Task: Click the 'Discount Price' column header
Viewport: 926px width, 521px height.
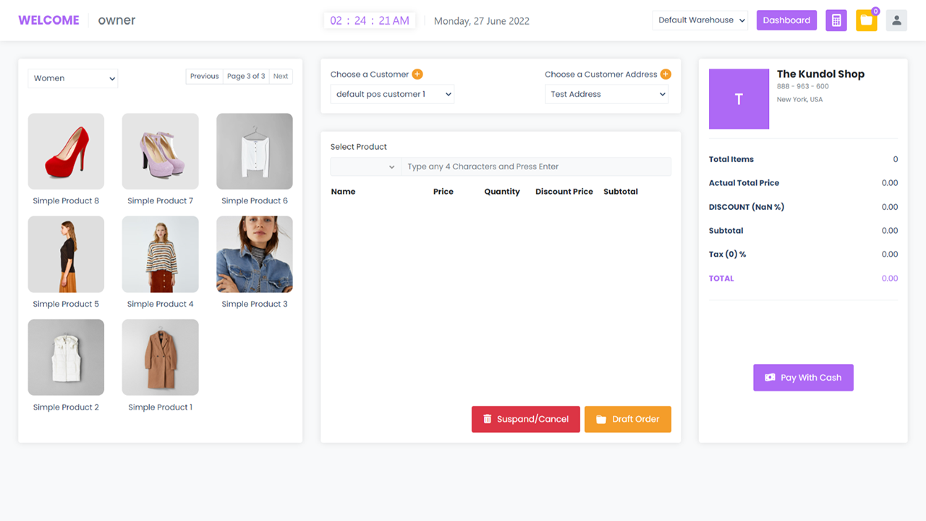Action: pyautogui.click(x=564, y=192)
